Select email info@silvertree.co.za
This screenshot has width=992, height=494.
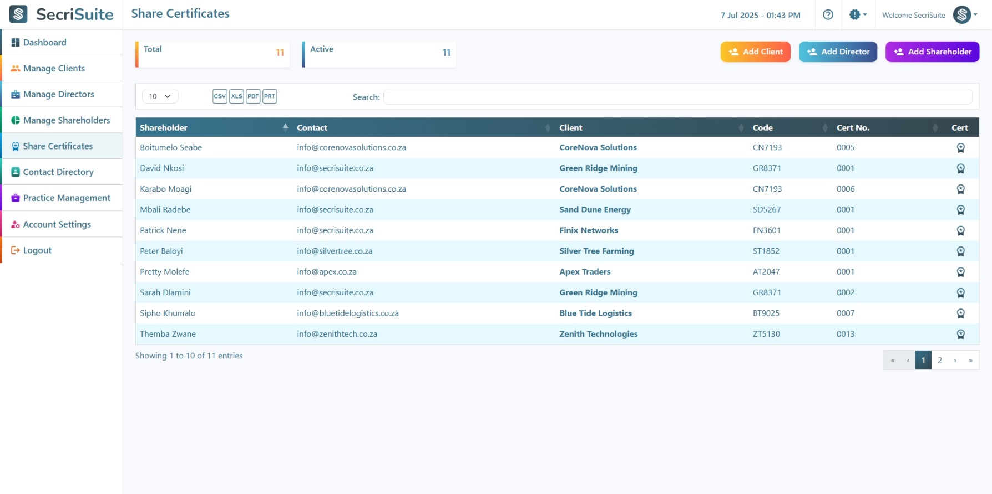[335, 251]
